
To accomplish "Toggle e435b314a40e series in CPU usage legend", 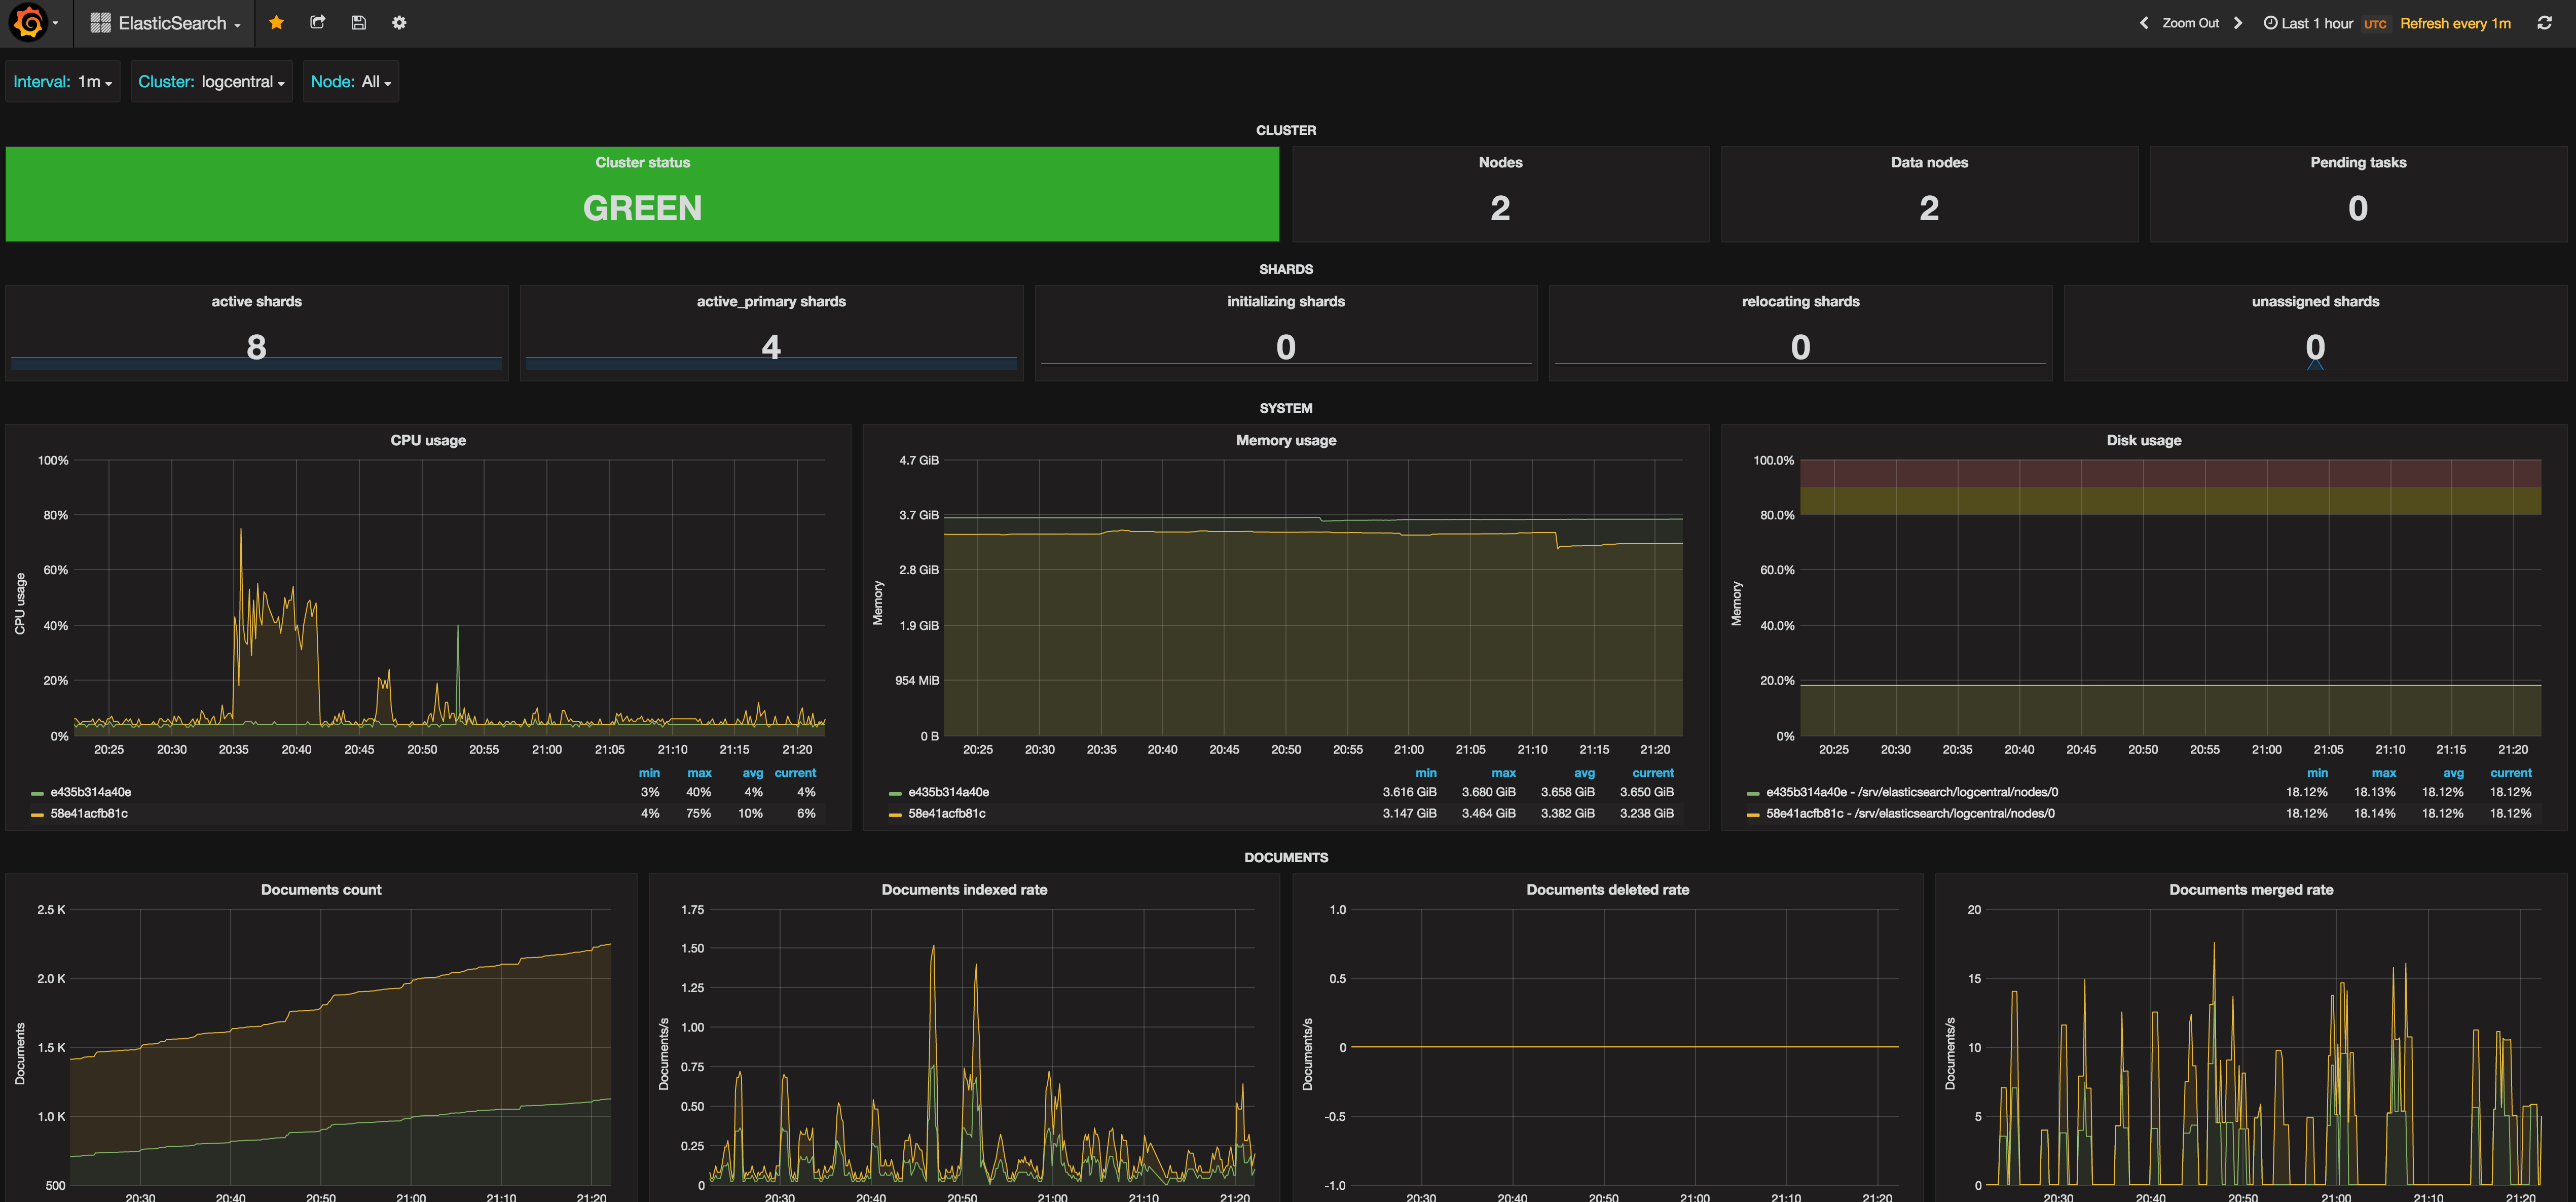I will 90,792.
